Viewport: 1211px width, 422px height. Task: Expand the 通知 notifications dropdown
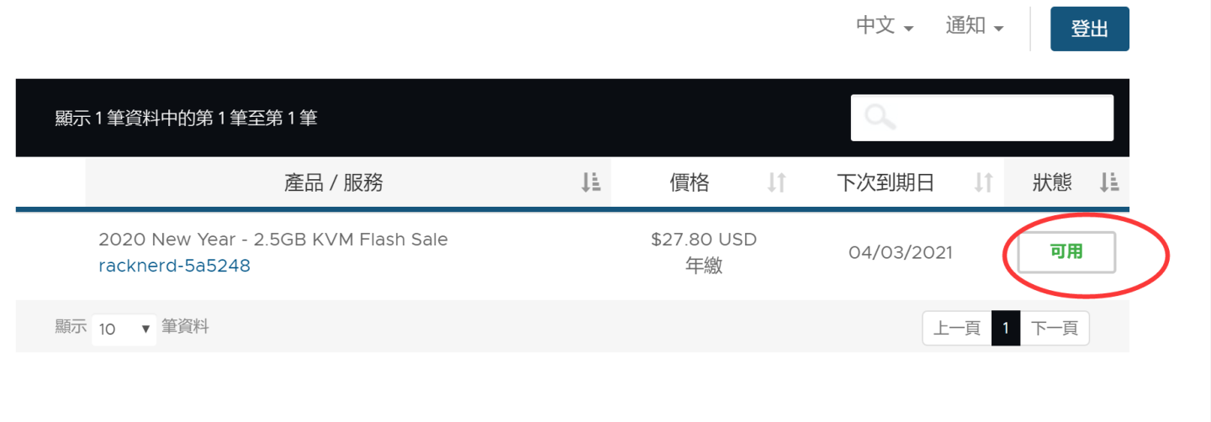click(x=974, y=26)
